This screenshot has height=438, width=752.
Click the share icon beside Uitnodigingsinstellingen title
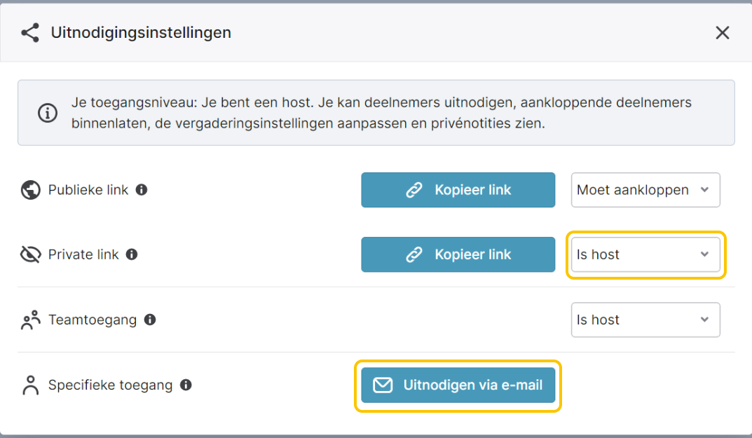[30, 33]
